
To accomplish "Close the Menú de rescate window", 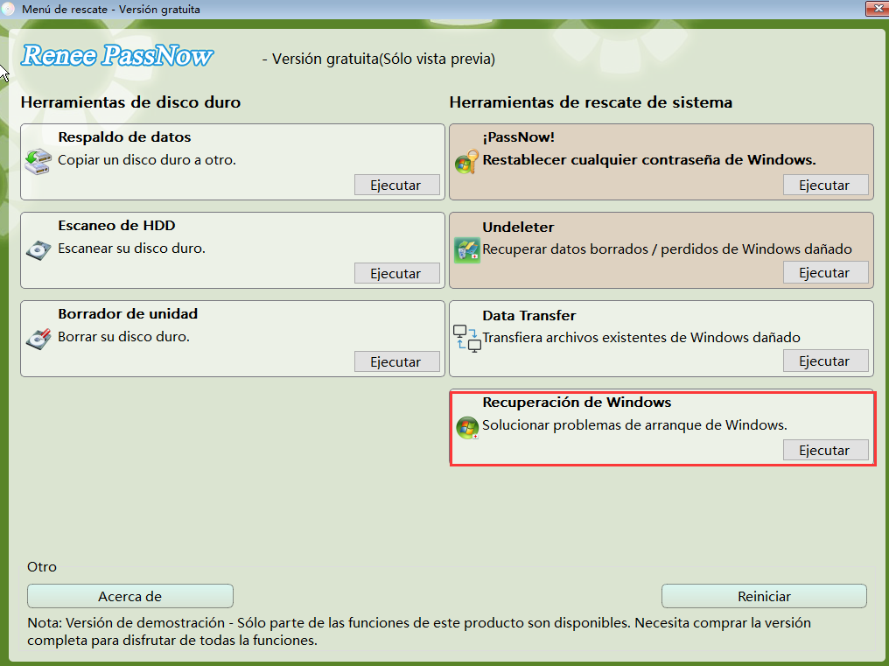I will click(877, 8).
